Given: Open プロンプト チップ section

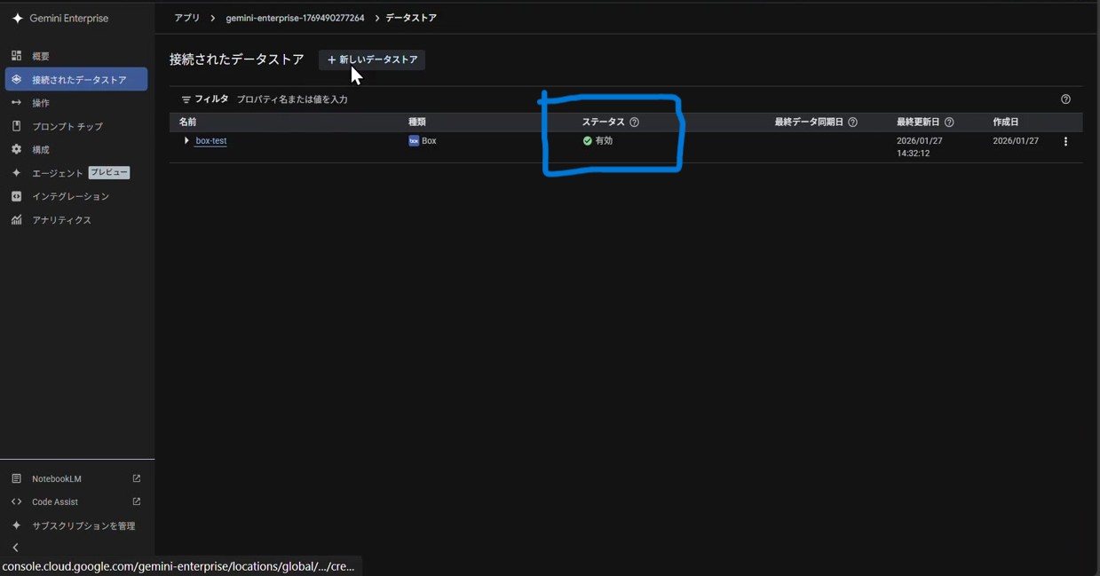Looking at the screenshot, I should (x=67, y=127).
